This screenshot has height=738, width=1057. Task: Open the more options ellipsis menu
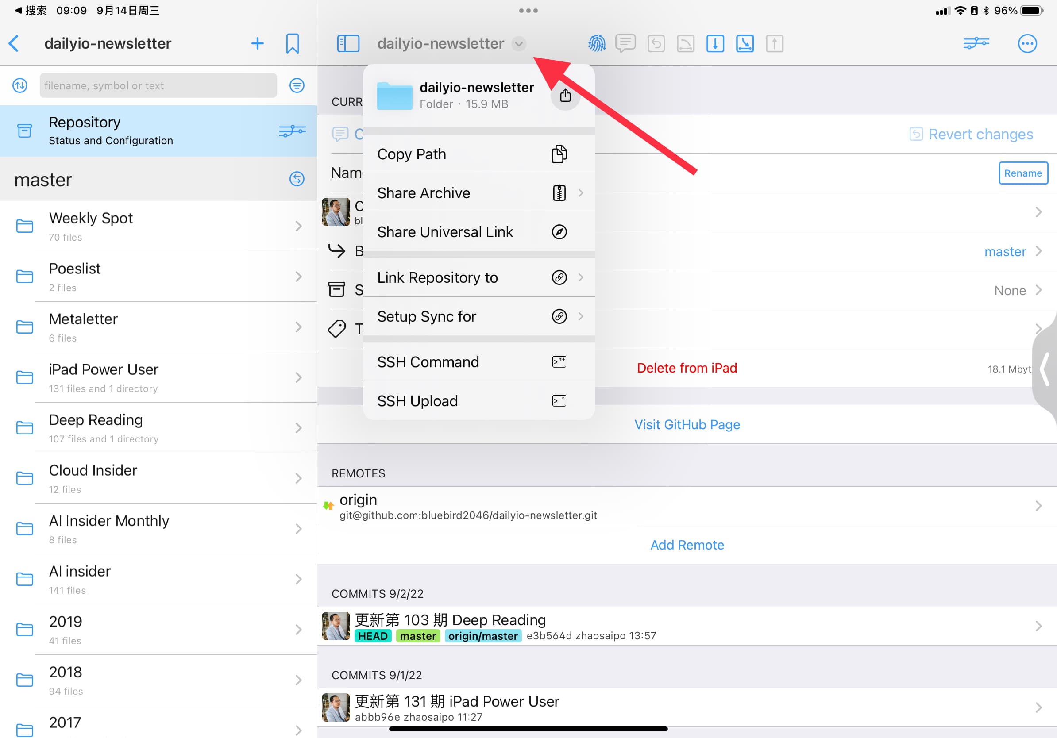[1027, 44]
